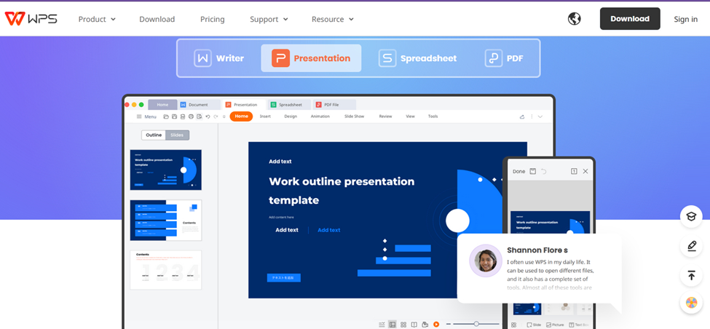Screen dimensions: 710x329
Task: Click the black Download button
Action: tap(630, 18)
